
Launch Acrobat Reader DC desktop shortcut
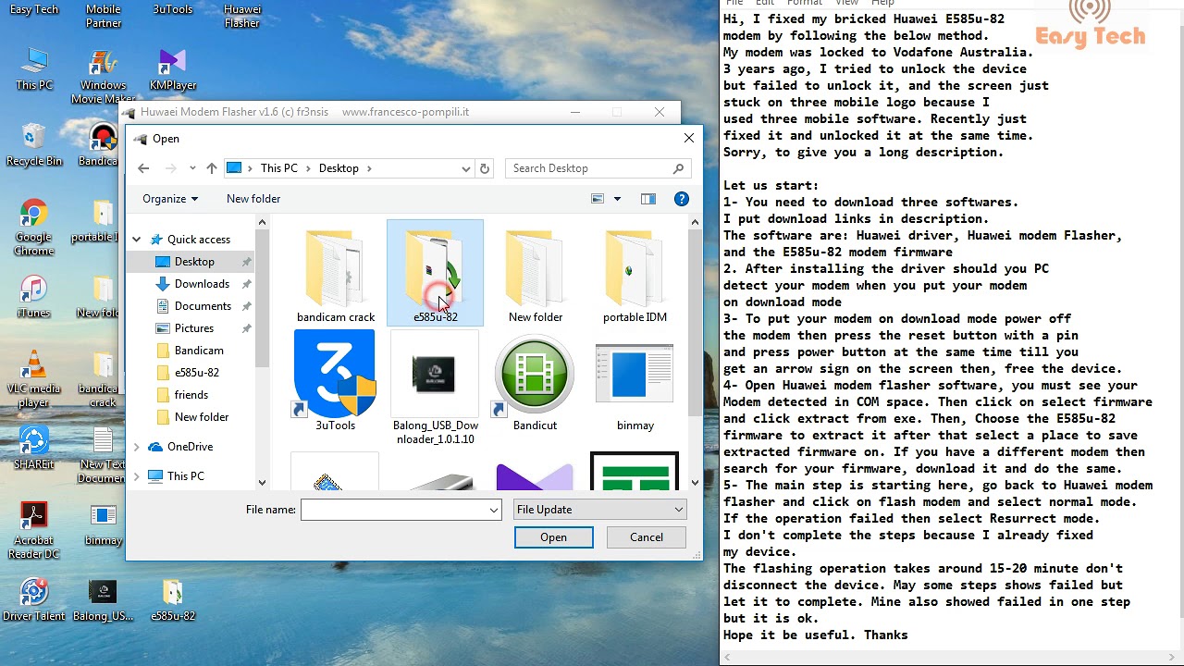pos(34,530)
